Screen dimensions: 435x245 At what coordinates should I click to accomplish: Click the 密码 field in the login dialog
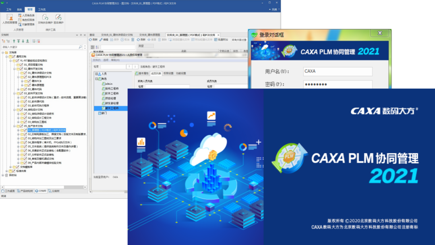point(338,84)
